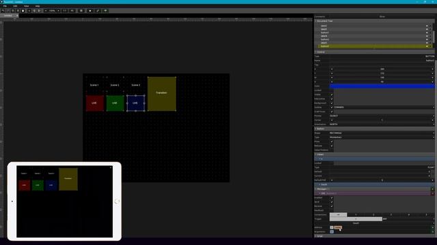This screenshot has height=245, width=437.
Task: Click the zoom out toolbar icon
Action: (x=46, y=11)
